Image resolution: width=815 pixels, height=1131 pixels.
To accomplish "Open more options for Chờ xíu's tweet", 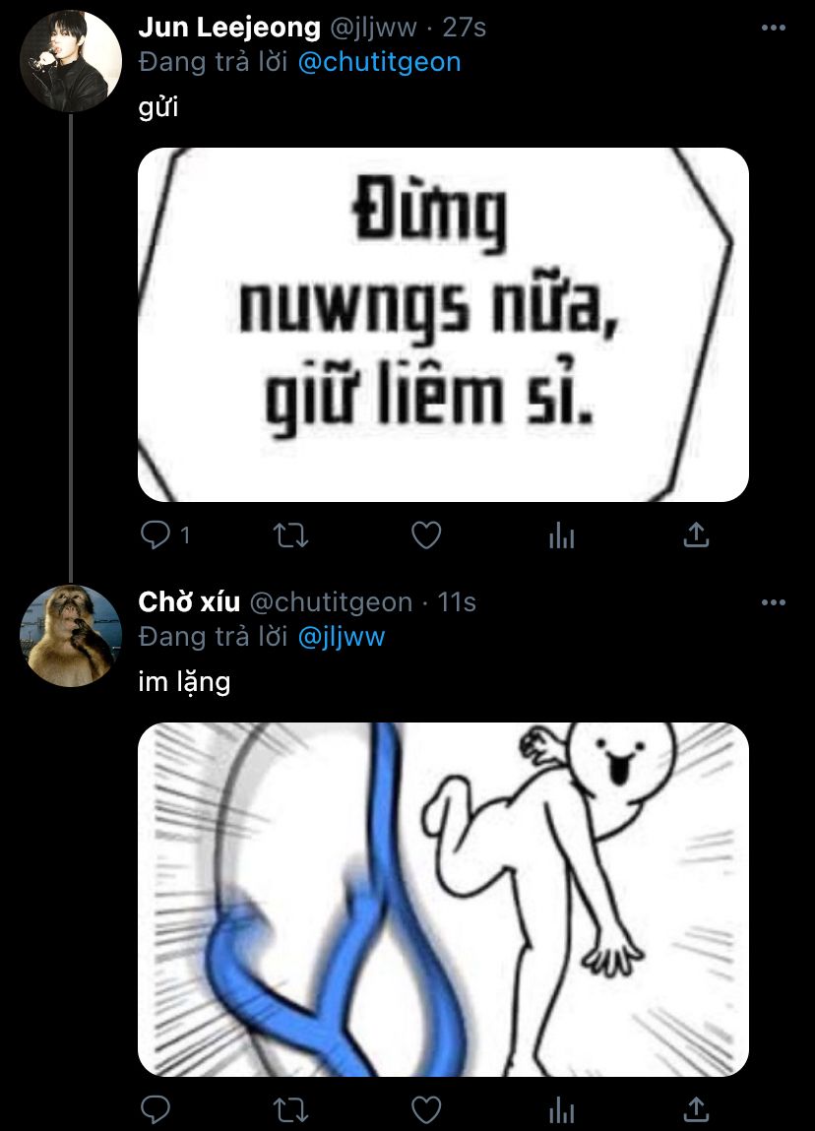I will pyautogui.click(x=774, y=601).
